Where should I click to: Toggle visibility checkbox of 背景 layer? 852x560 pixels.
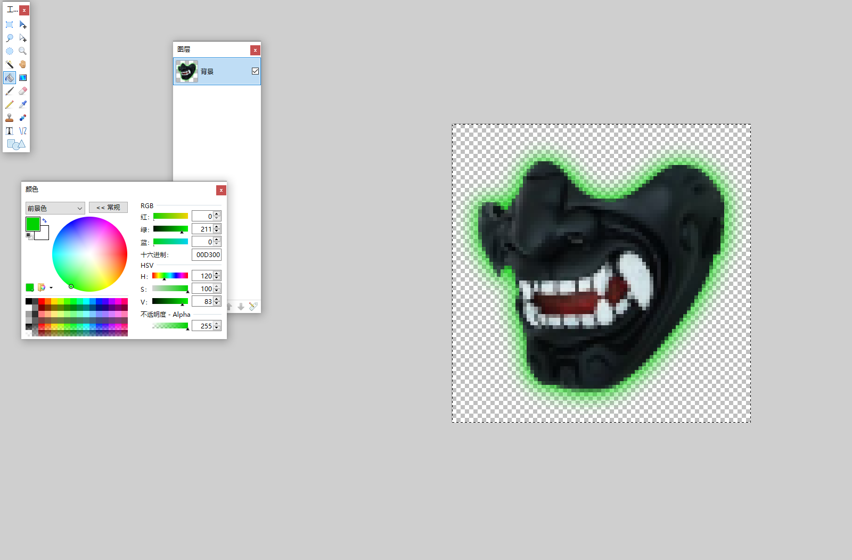[x=255, y=71]
